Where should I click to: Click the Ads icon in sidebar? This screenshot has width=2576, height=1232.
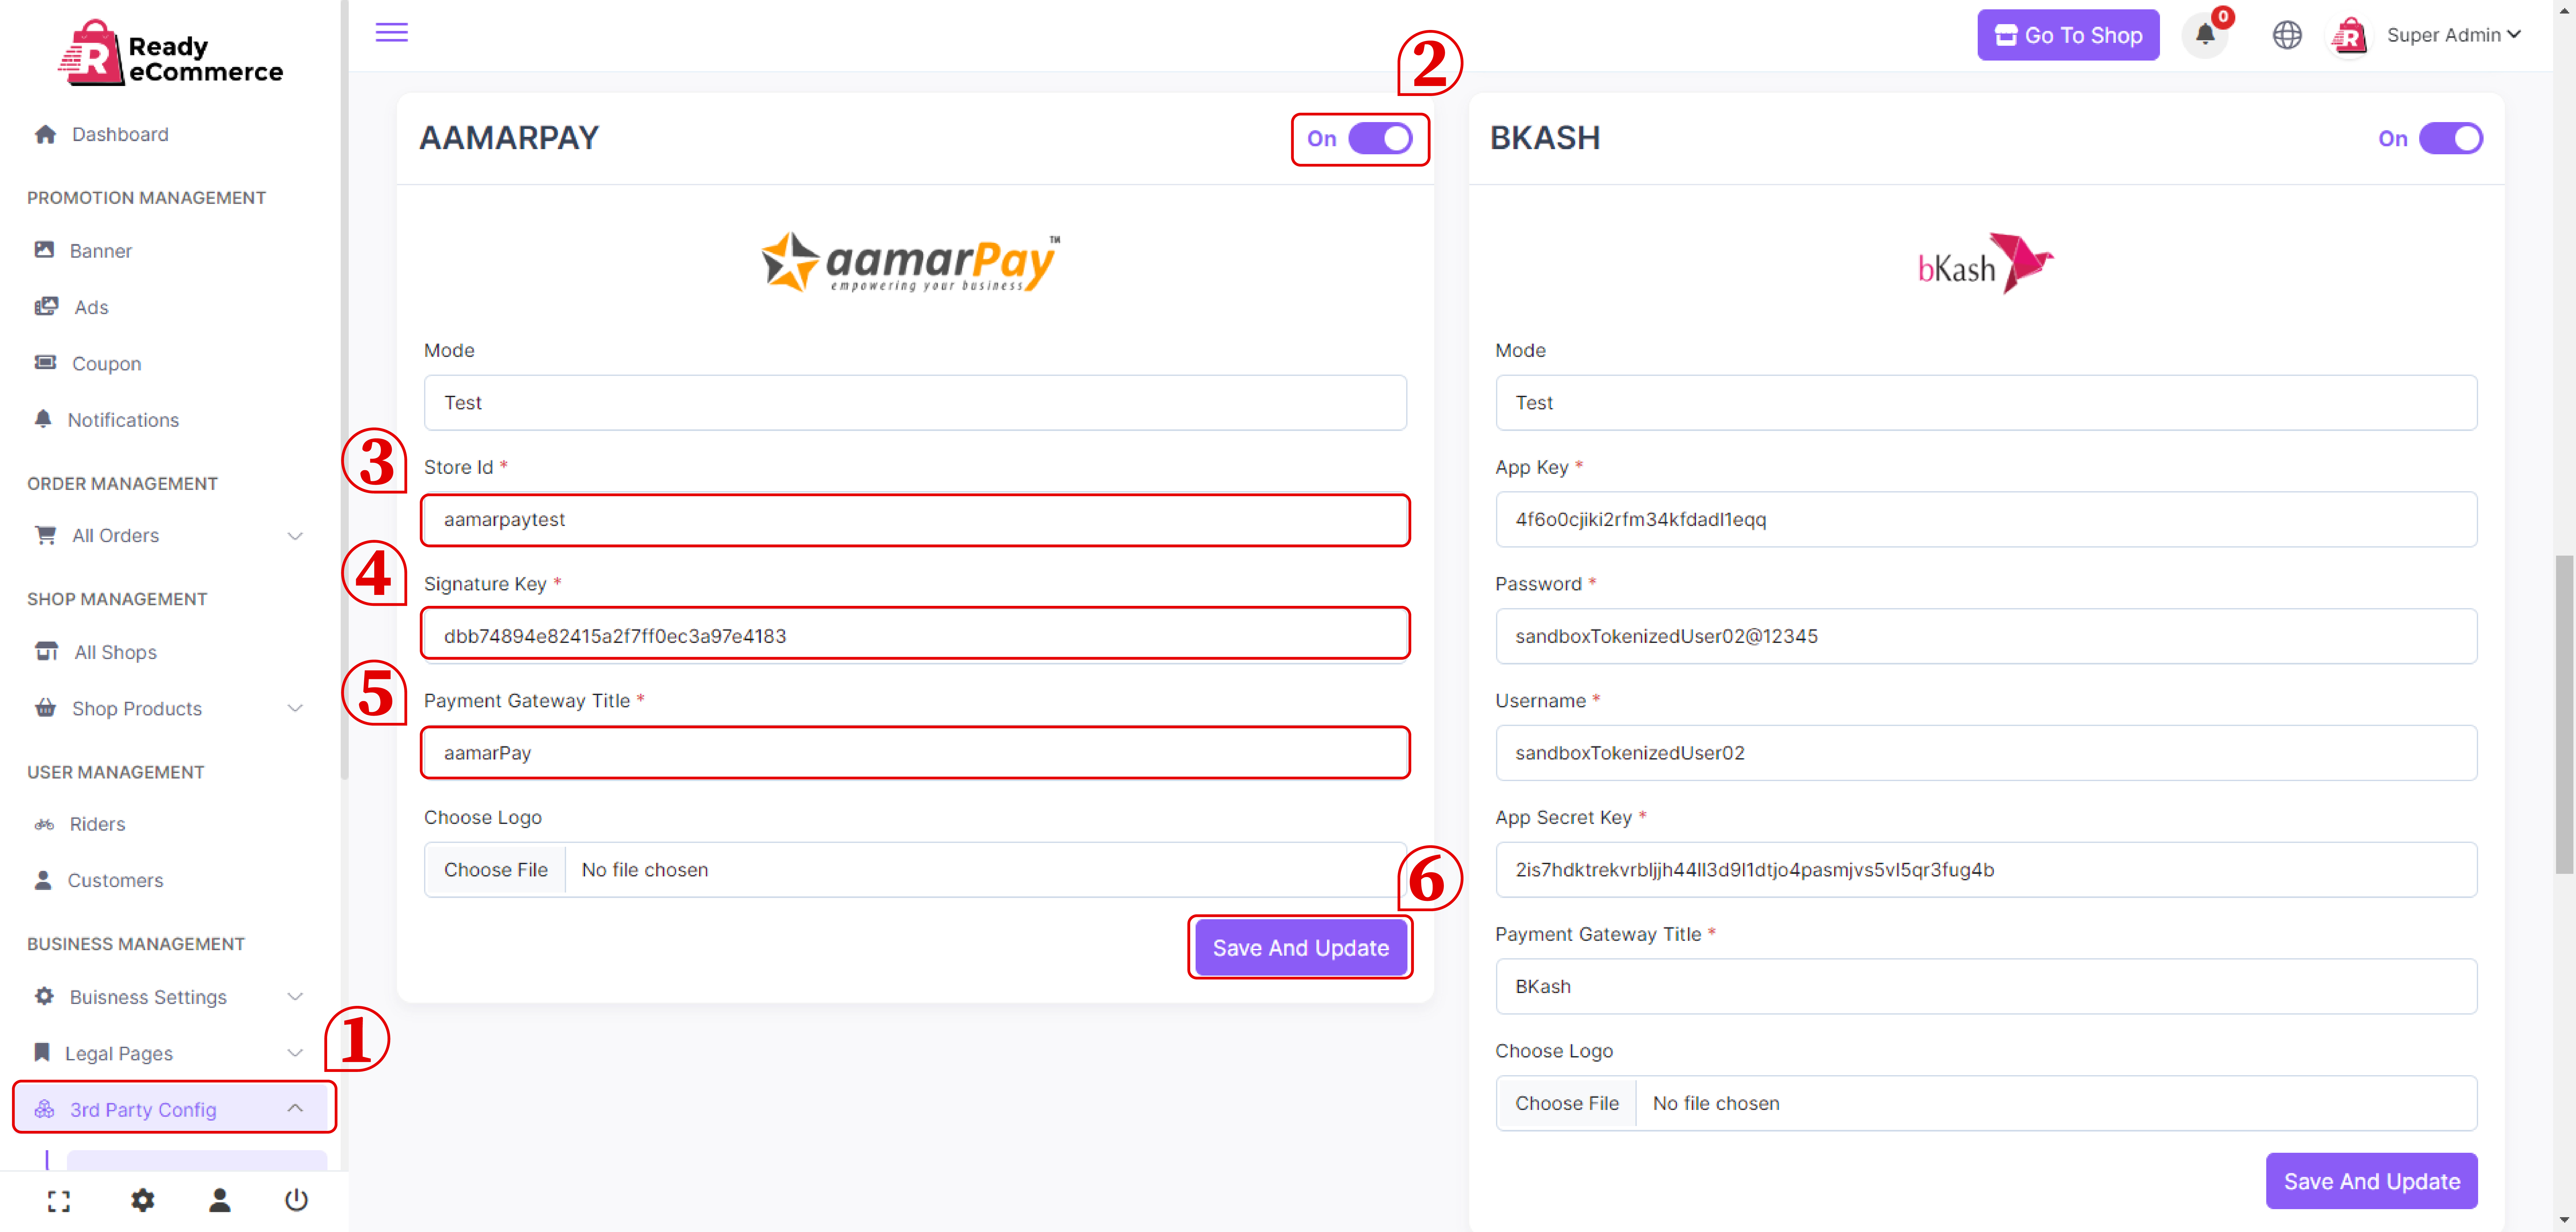46,306
